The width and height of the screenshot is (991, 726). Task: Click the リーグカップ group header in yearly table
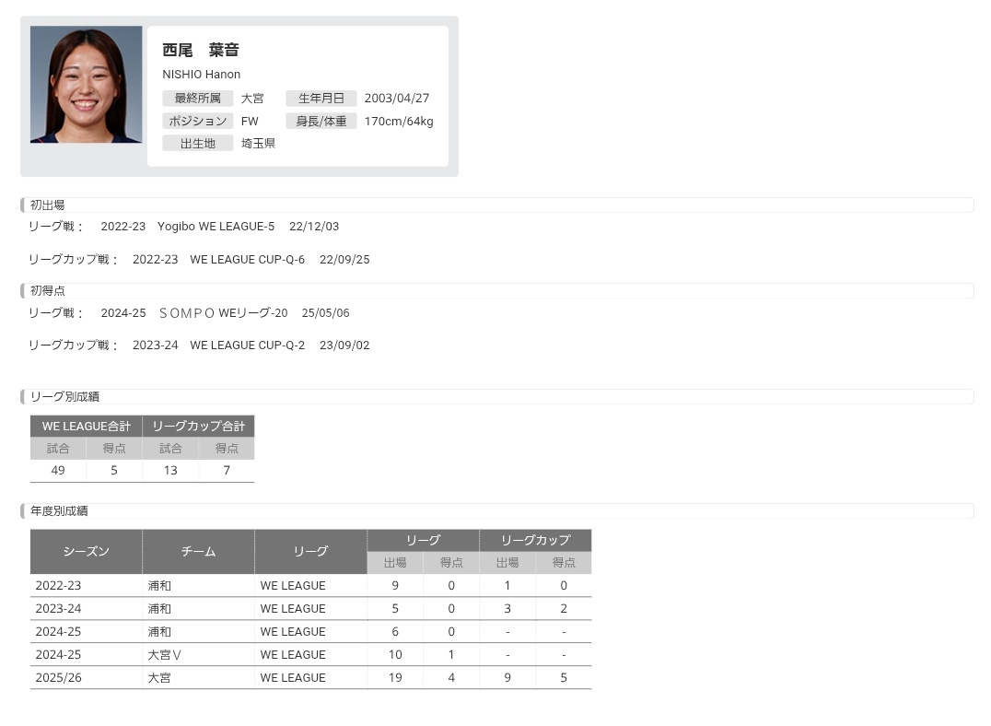pyautogui.click(x=535, y=541)
